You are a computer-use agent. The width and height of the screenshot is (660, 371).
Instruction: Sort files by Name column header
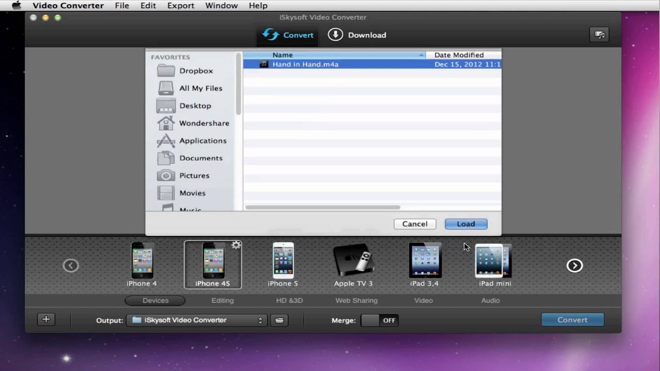coord(334,55)
